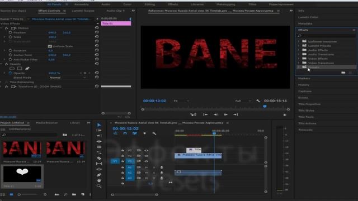Expand the Audio Effects folder
Screen dimensions: 358x201
(x=298, y=50)
